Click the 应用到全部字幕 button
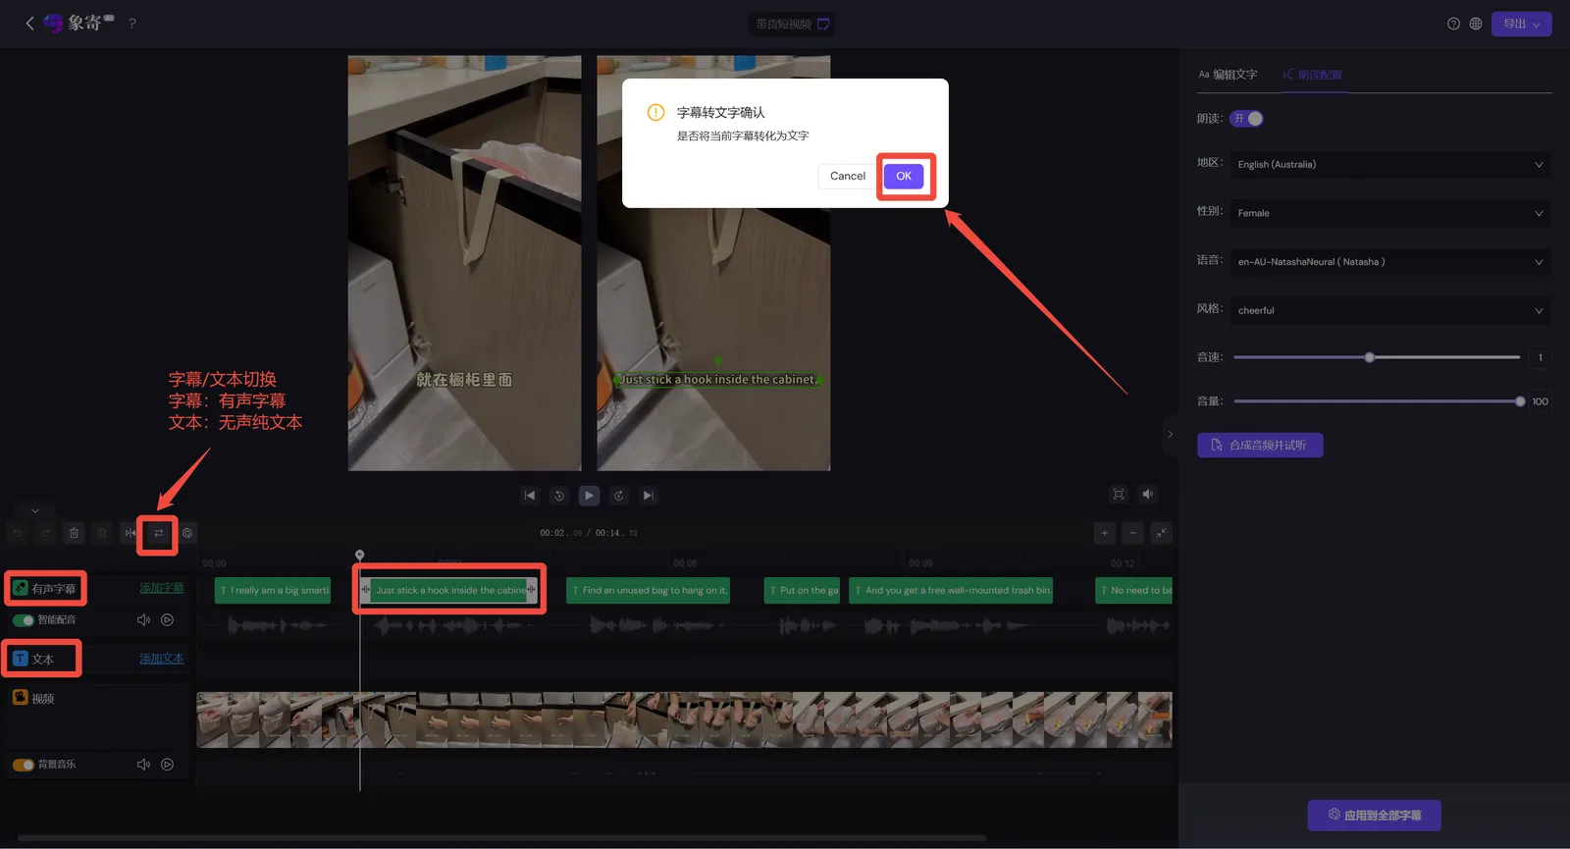This screenshot has height=849, width=1570. (x=1374, y=815)
